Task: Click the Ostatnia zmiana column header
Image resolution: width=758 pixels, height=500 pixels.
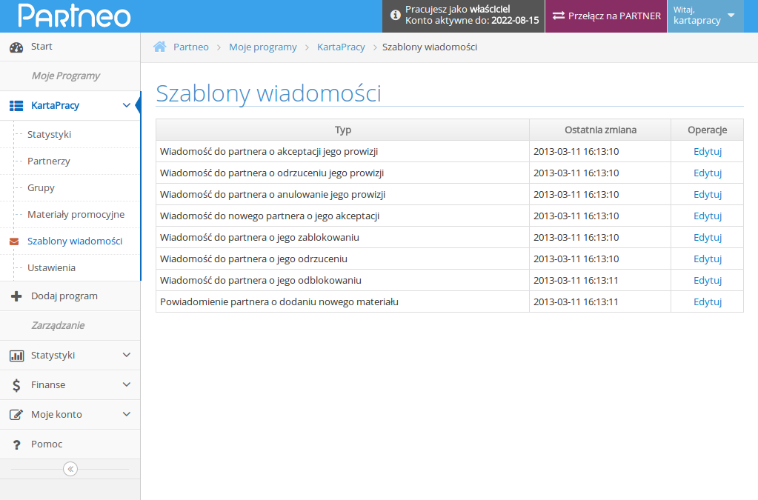Action: point(600,130)
